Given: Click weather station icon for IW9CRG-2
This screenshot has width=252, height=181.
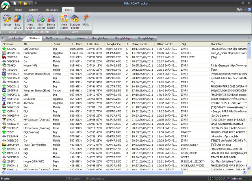Looking at the screenshot, I should tap(4, 74).
